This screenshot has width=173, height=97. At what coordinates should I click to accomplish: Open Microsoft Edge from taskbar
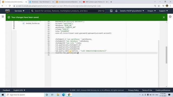click(x=64, y=95)
